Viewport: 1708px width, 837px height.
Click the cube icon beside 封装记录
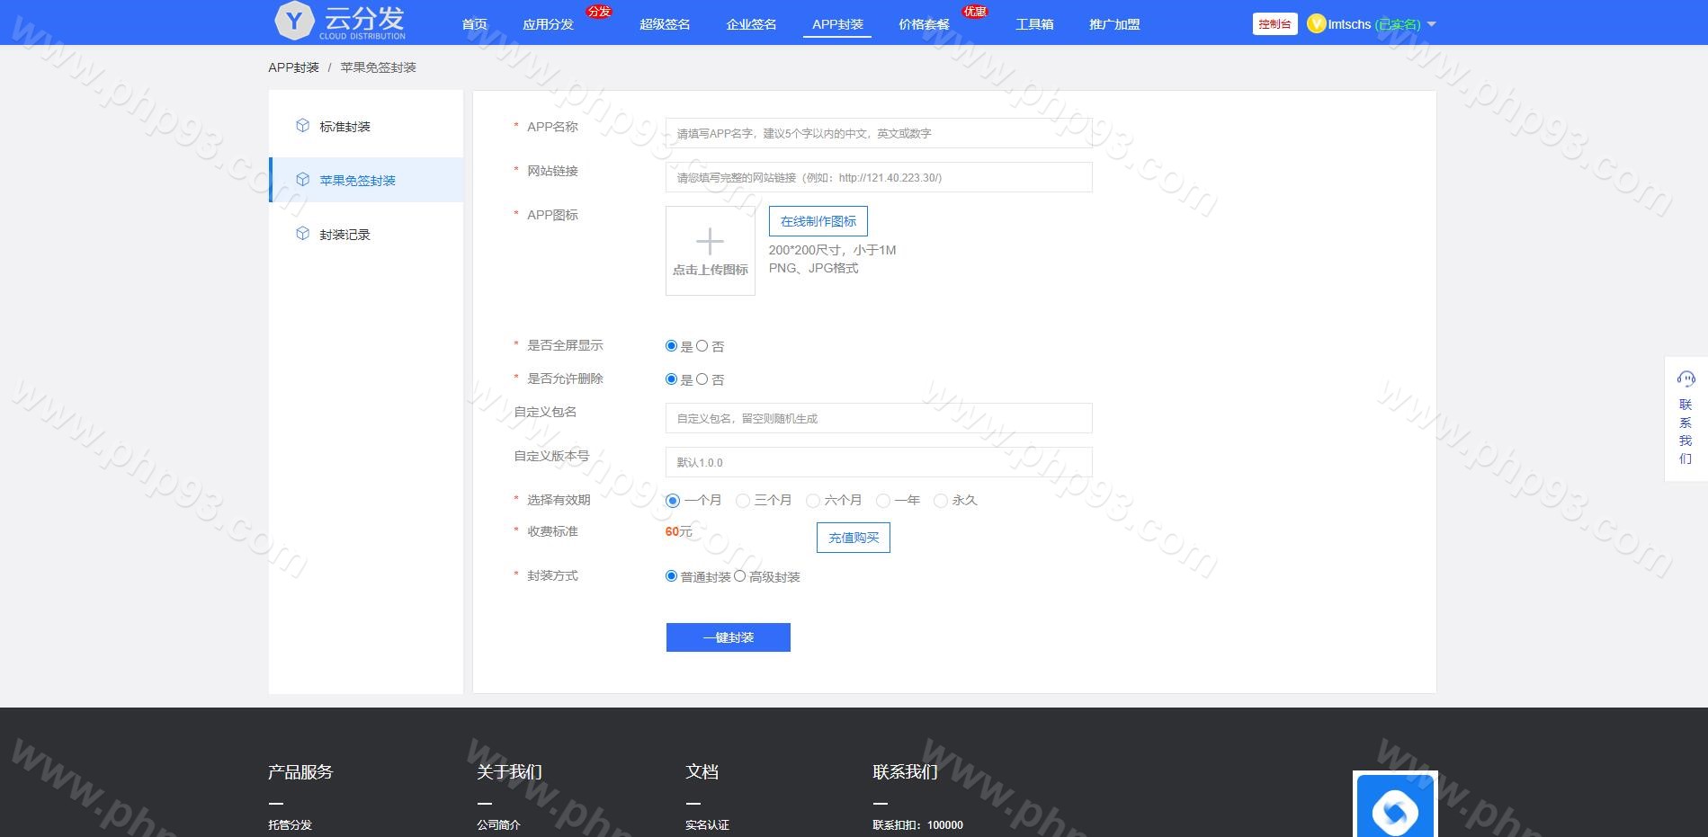303,234
